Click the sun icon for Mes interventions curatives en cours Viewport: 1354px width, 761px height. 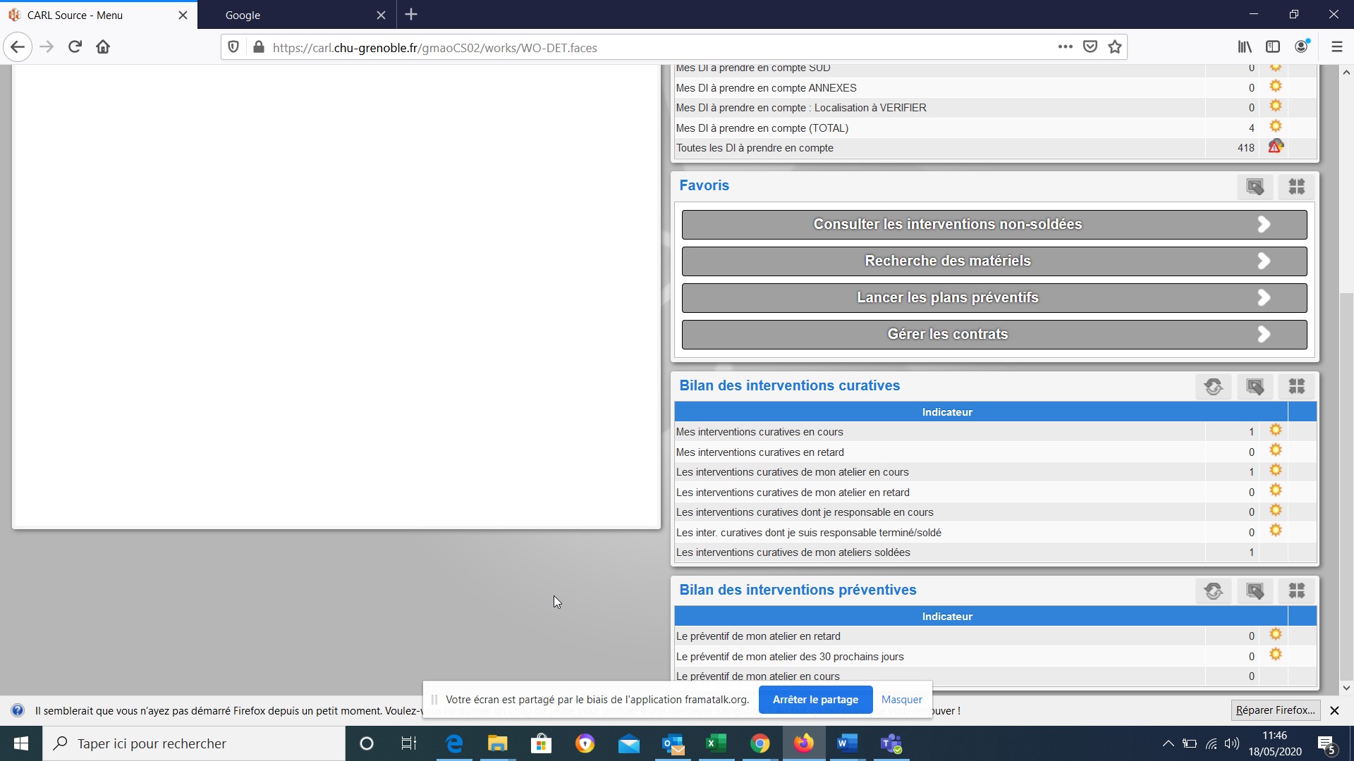pyautogui.click(x=1275, y=431)
